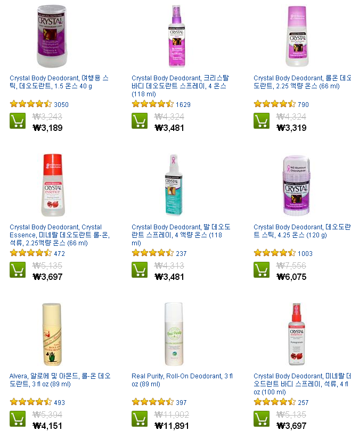Add Crystal foot deodorant spray to cart
This screenshot has height=439, width=351.
[140, 270]
